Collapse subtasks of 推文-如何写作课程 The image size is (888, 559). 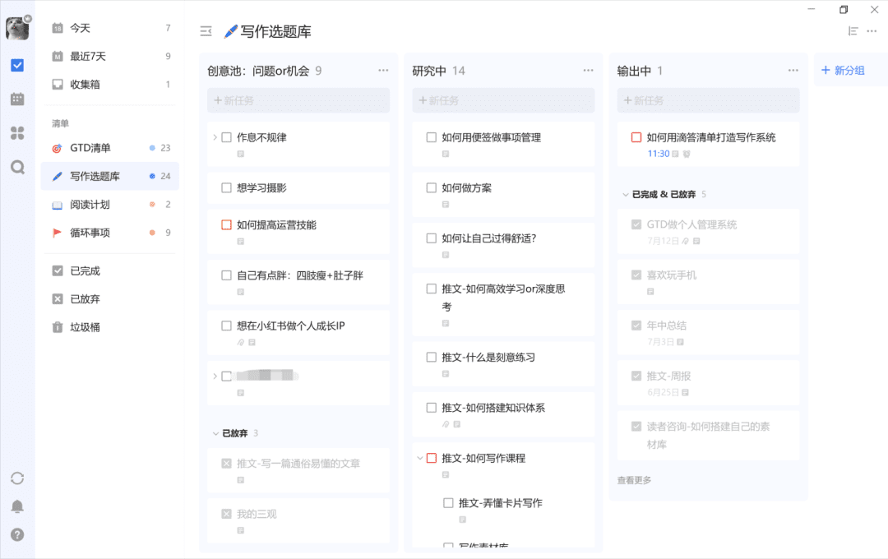pos(420,458)
